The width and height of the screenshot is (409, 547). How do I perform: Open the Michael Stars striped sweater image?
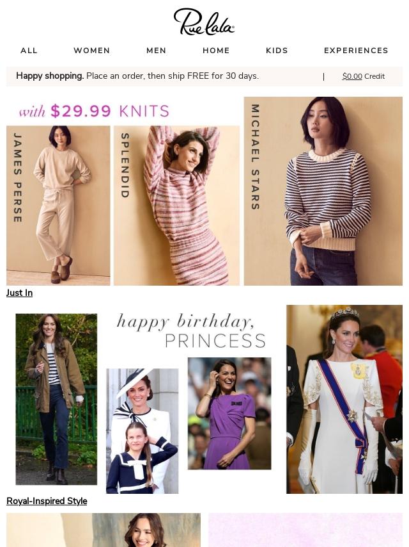[323, 191]
